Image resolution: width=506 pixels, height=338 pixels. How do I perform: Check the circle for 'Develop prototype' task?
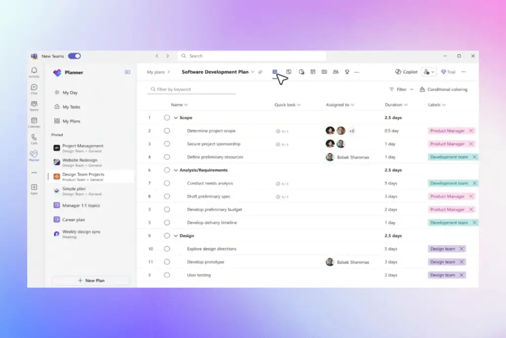tap(167, 262)
